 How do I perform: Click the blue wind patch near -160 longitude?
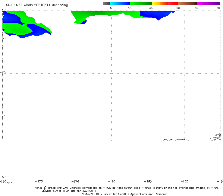(x=156, y=14)
